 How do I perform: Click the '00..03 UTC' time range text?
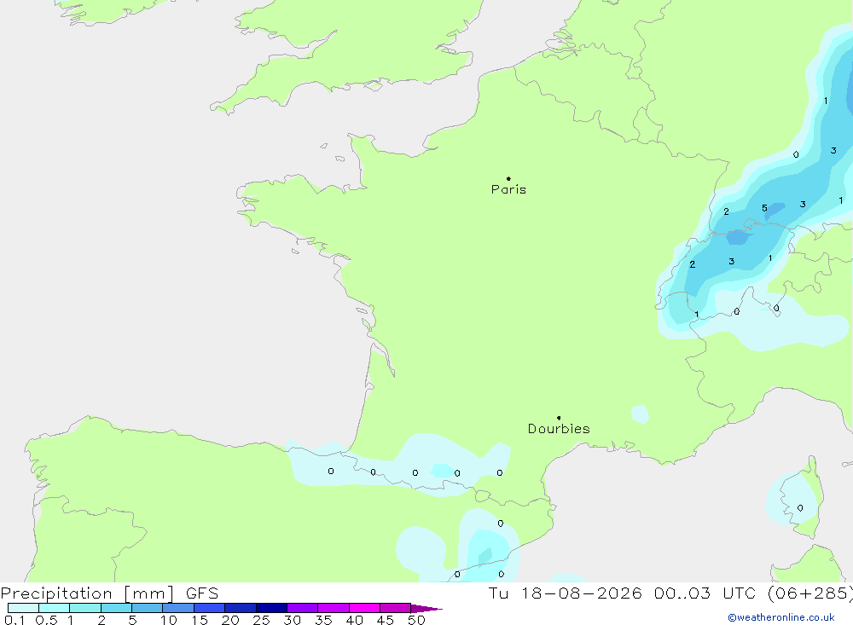(705, 593)
